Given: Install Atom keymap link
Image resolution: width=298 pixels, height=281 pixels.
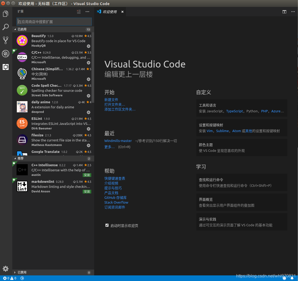Looking at the screenshot, I should tap(236, 131).
